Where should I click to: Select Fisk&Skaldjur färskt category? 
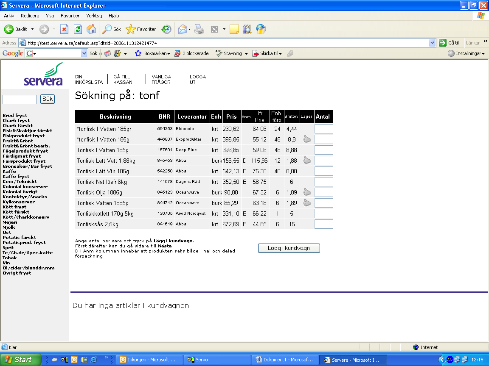coord(28,131)
